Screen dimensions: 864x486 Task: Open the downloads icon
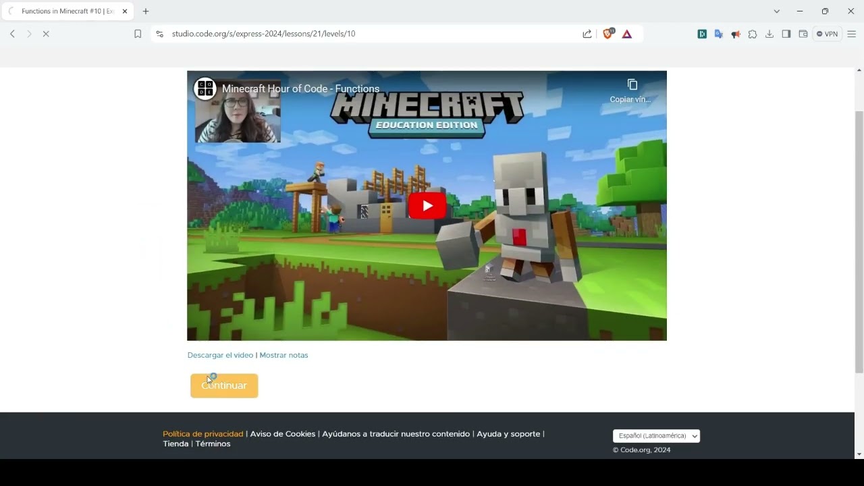[x=769, y=34]
